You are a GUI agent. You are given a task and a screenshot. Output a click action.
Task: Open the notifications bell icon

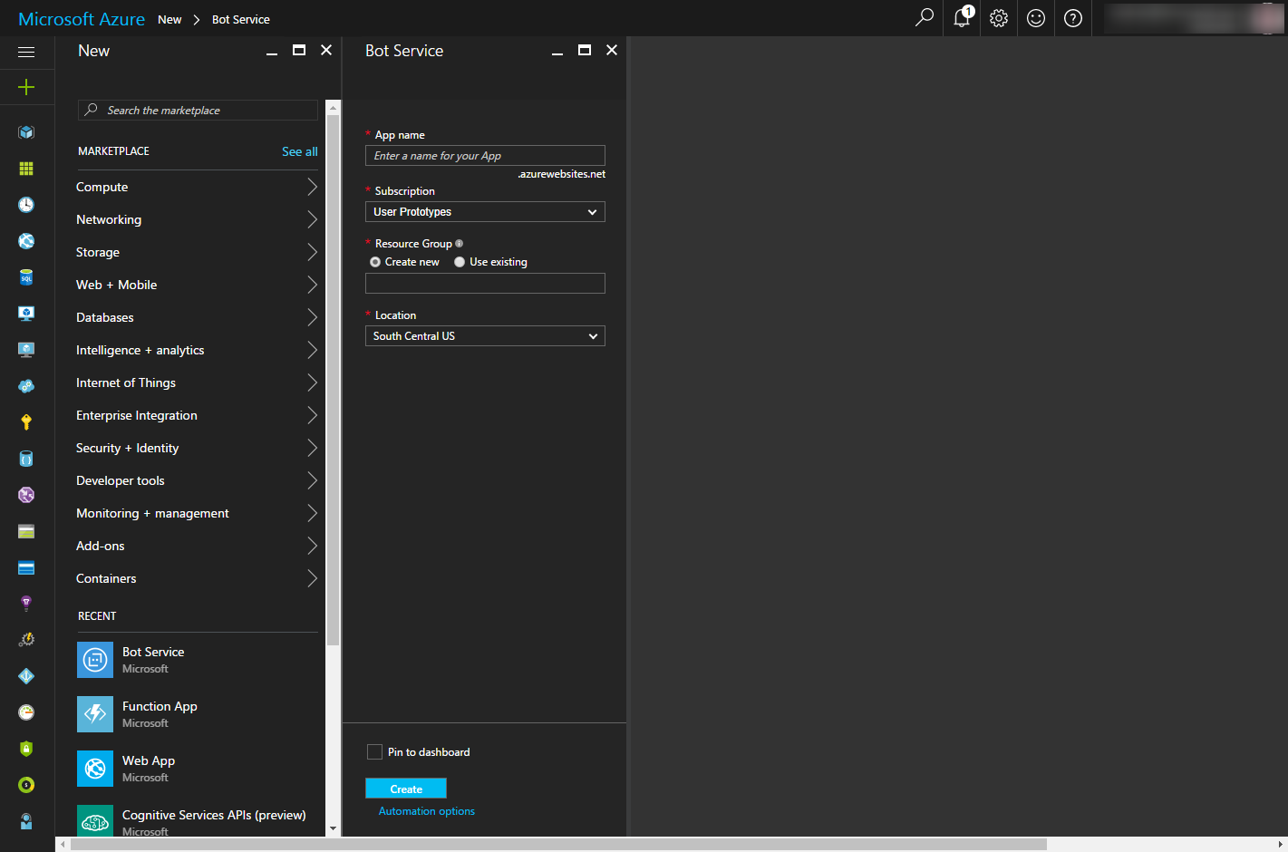pyautogui.click(x=962, y=18)
